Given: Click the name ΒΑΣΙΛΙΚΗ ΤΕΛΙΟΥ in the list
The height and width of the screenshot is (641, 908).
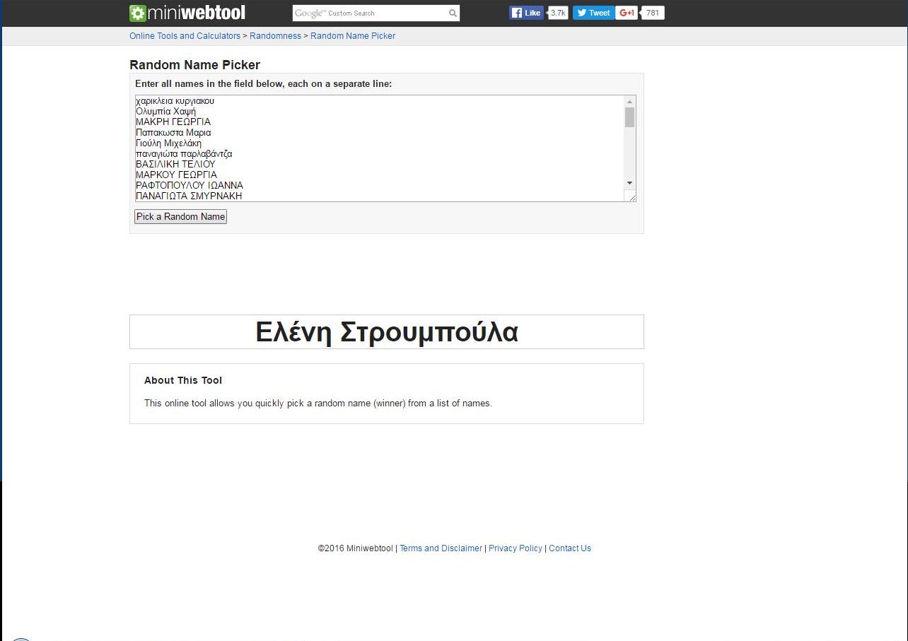Looking at the screenshot, I should point(175,165).
